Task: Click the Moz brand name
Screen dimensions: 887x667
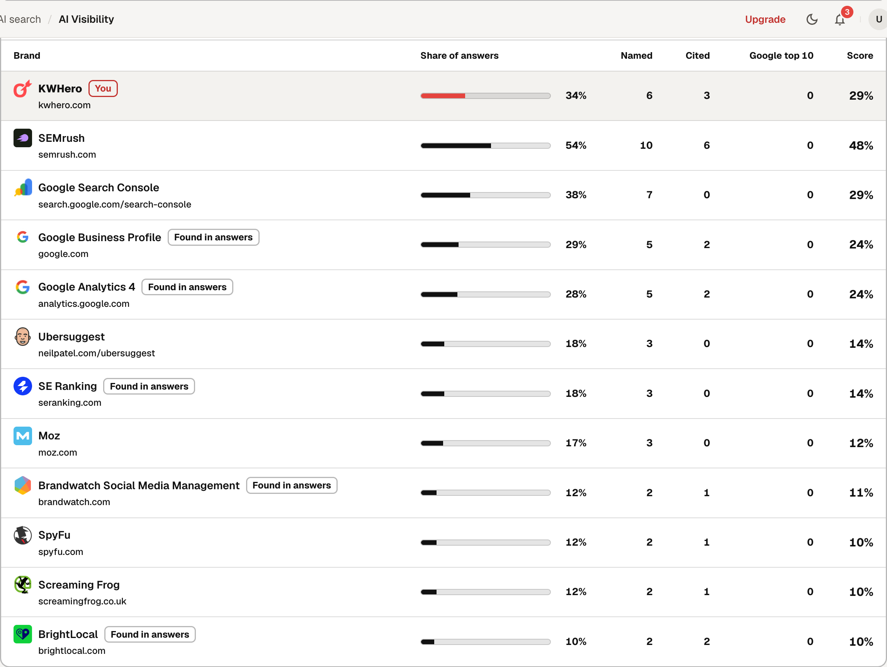Action: 49,436
